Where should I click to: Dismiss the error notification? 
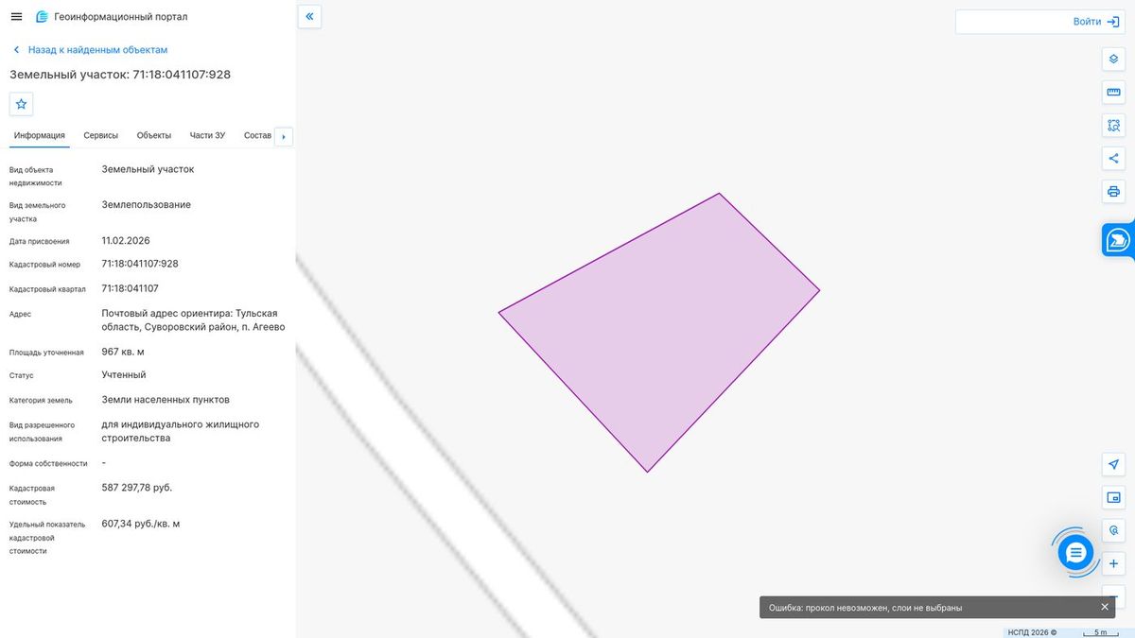pos(1105,607)
